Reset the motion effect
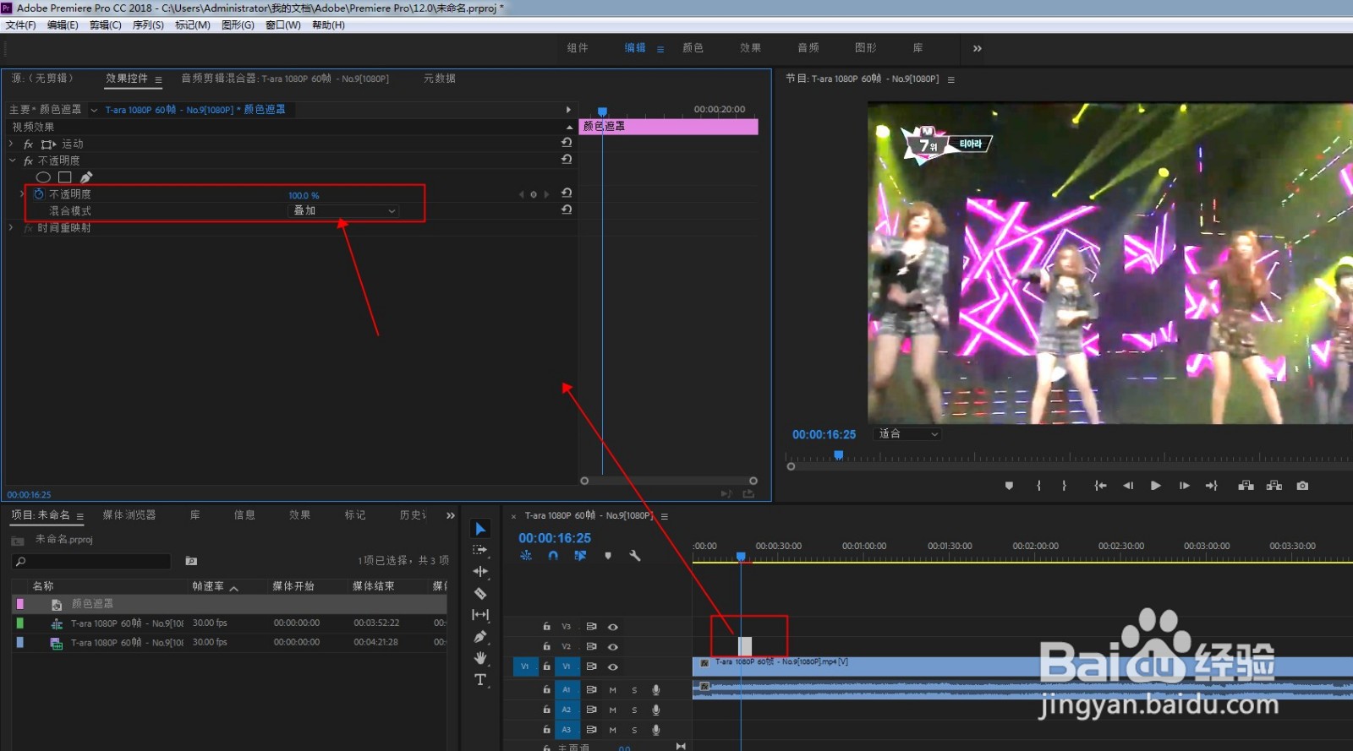 point(567,143)
